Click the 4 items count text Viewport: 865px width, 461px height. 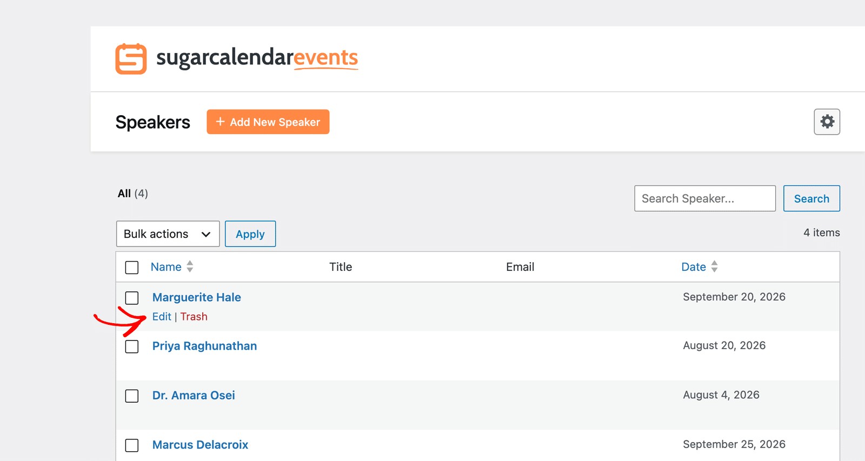[822, 232]
